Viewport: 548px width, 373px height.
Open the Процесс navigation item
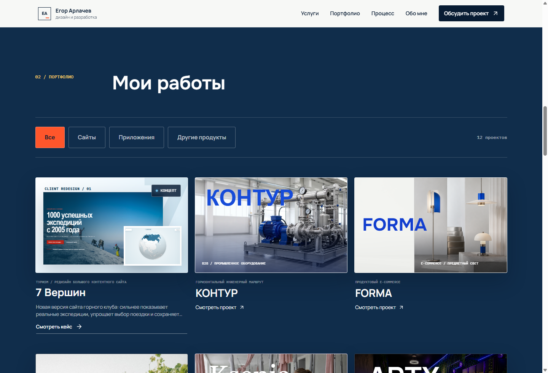(x=382, y=13)
